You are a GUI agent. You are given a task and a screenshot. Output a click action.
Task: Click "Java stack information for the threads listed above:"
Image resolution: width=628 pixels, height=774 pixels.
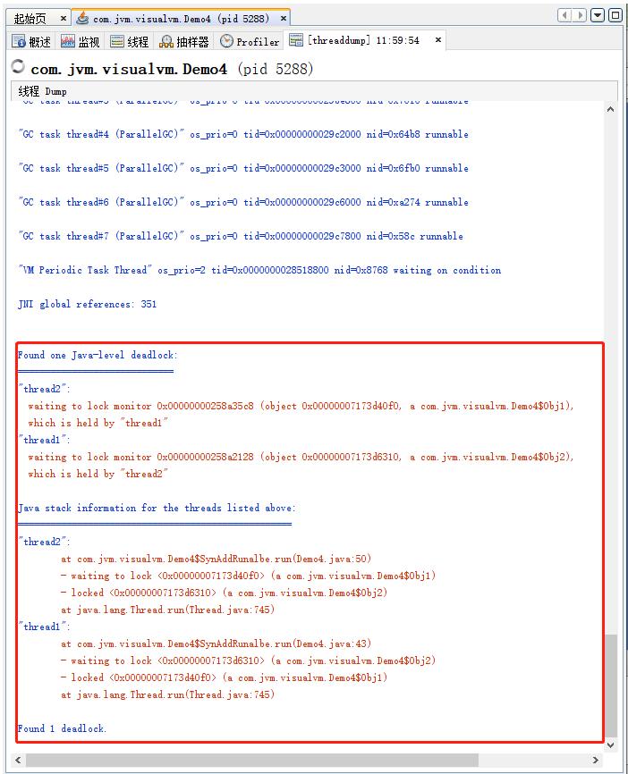(157, 508)
